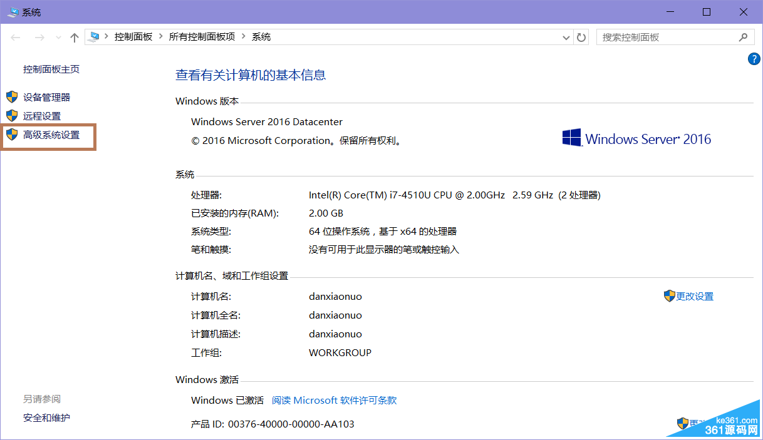This screenshot has height=440, width=763.
Task: Open 阅读 Microsoft 软件许可条款 link
Action: coord(335,401)
